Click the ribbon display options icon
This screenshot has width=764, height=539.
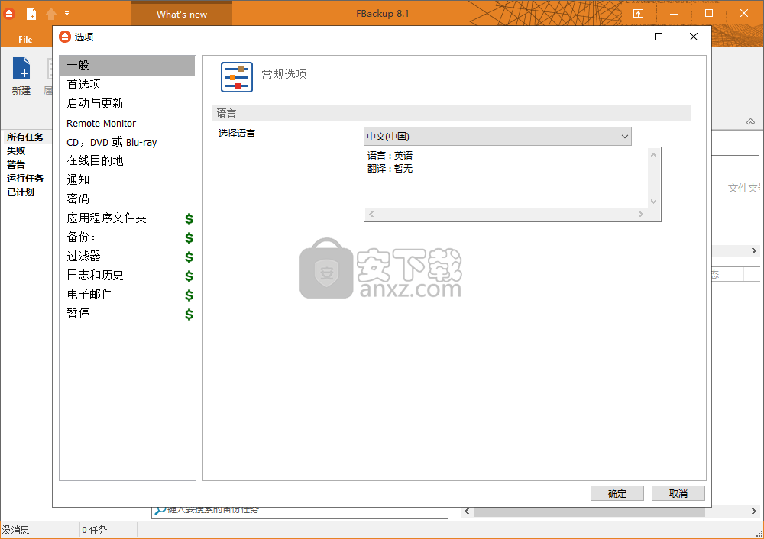click(638, 14)
